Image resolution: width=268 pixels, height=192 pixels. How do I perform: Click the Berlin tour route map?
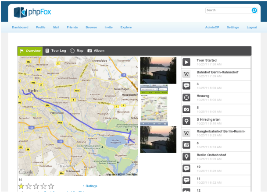pyautogui.click(x=78, y=116)
